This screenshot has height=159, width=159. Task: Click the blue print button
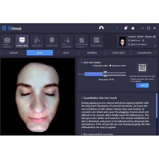[142, 86]
